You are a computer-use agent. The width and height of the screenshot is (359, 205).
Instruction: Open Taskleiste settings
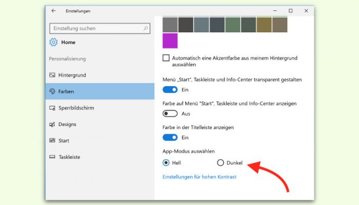click(x=100, y=157)
